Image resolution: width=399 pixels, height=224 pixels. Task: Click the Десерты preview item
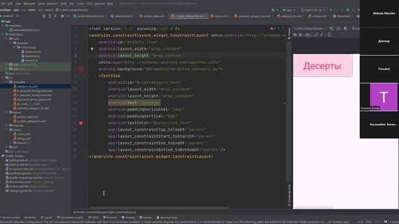click(323, 65)
